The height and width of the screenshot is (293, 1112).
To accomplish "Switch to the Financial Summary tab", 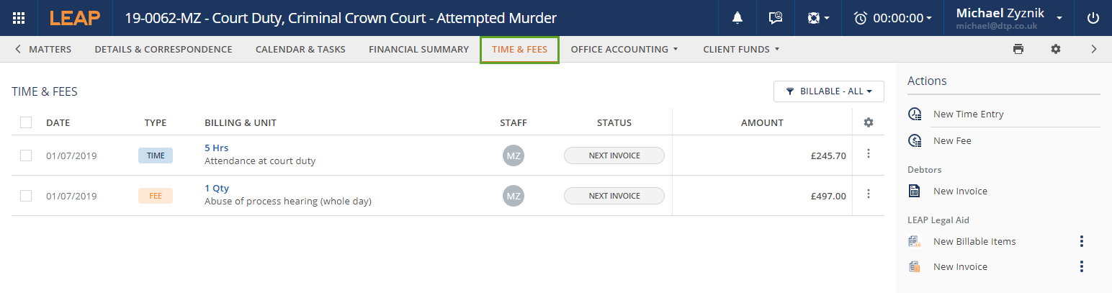I will [x=418, y=49].
